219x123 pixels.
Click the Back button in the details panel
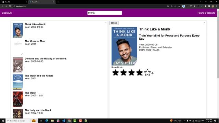pos(114,23)
